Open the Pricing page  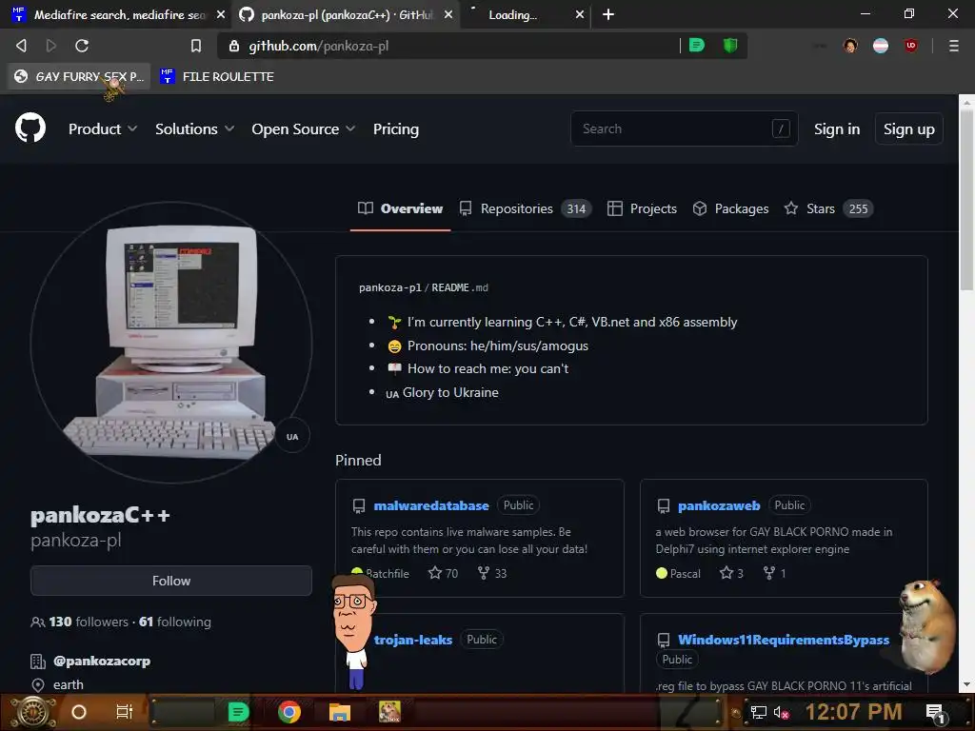click(x=396, y=128)
